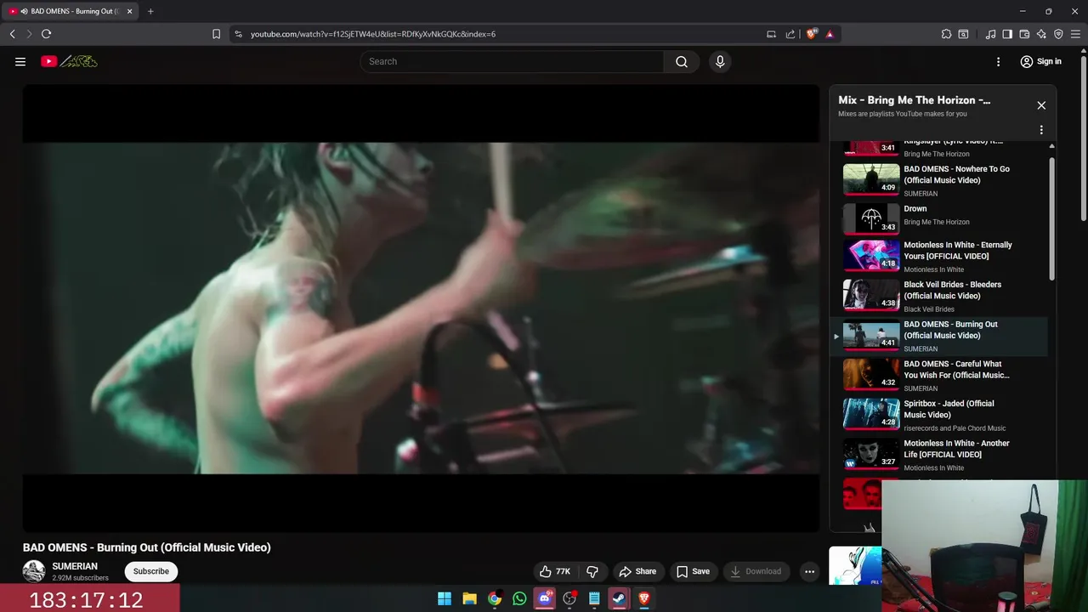Launch Google Chrome from the taskbar
The height and width of the screenshot is (612, 1088).
495,598
